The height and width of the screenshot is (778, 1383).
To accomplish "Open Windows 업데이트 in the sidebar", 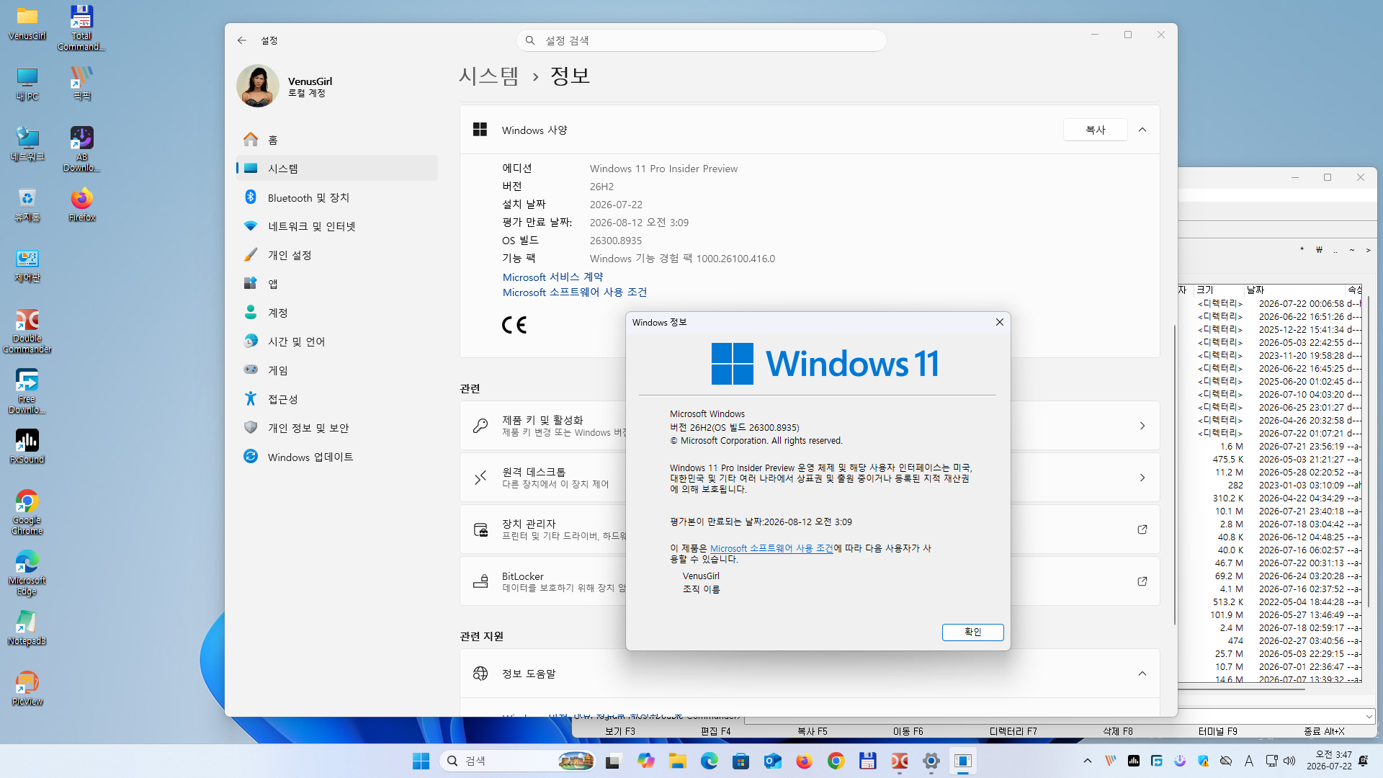I will (337, 457).
